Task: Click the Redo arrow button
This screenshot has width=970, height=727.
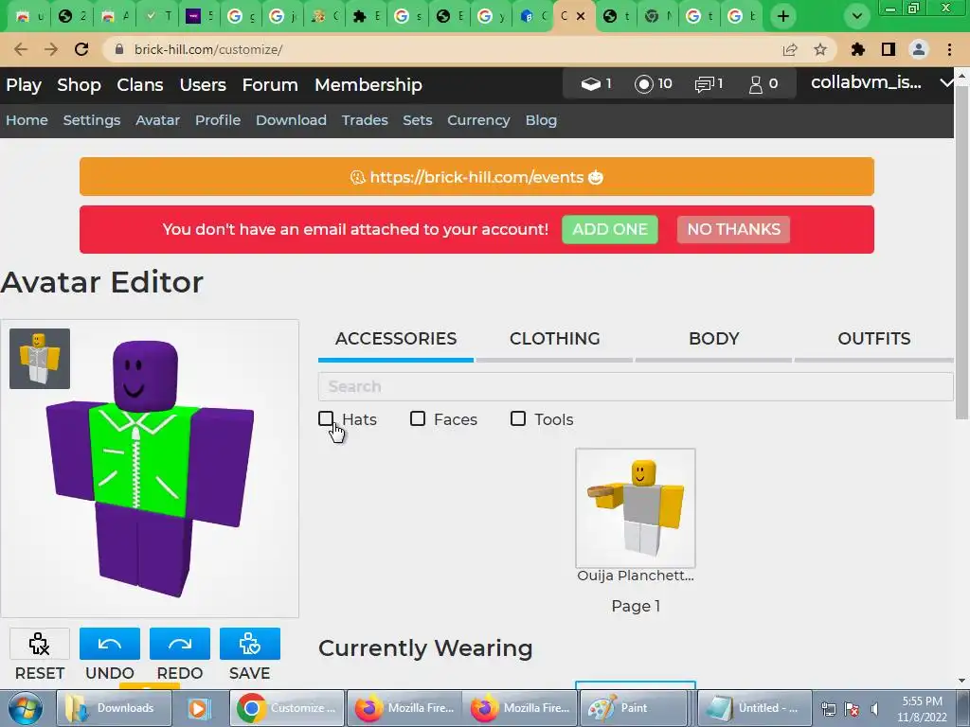Action: pos(179,644)
